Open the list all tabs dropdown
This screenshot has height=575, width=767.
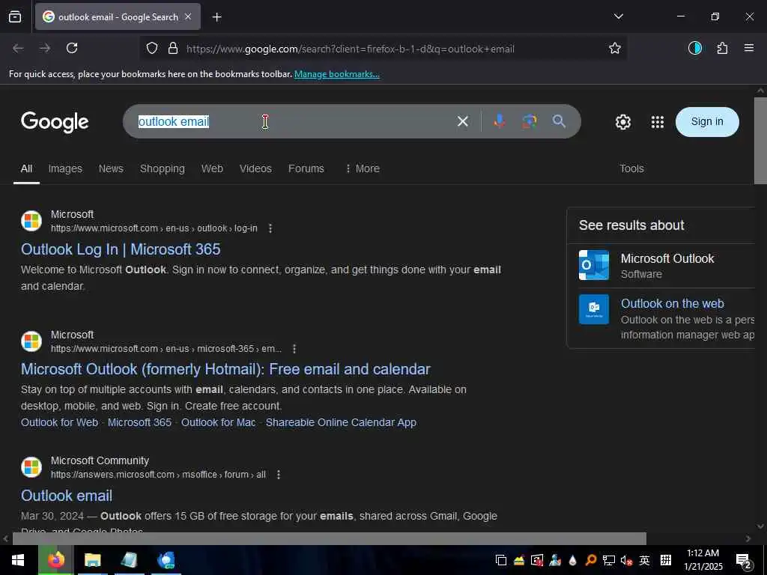(x=618, y=16)
